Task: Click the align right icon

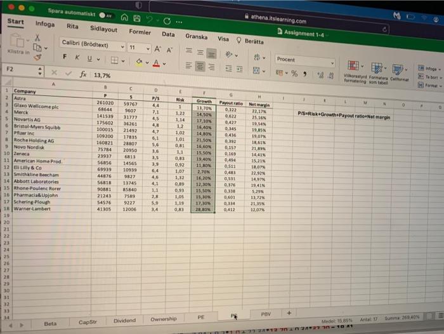Action: (x=211, y=67)
